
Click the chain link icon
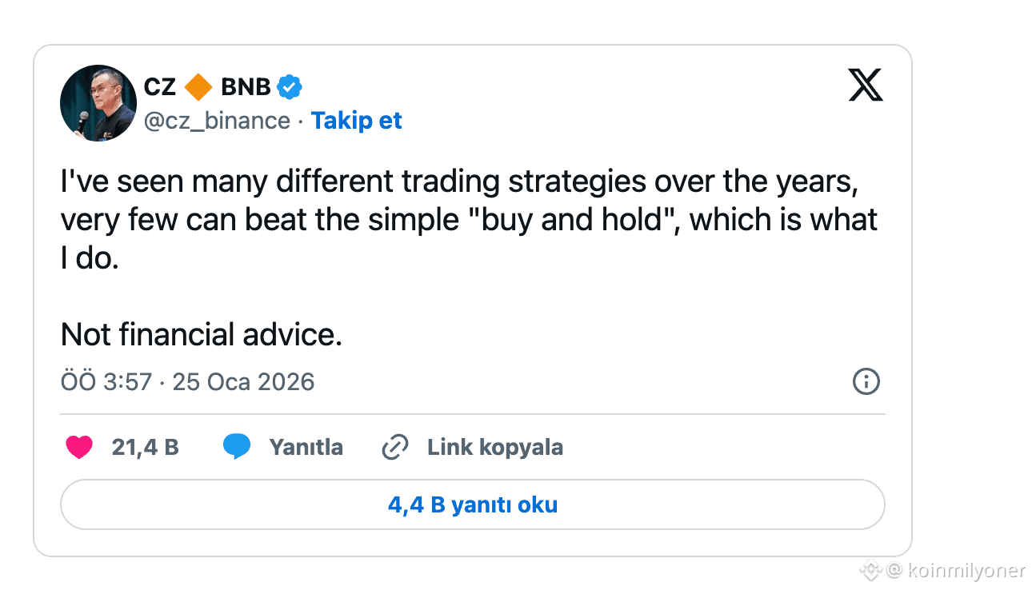pyautogui.click(x=395, y=447)
